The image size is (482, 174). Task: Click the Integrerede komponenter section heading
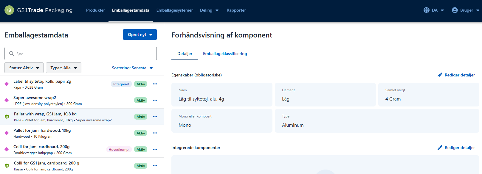click(x=196, y=148)
